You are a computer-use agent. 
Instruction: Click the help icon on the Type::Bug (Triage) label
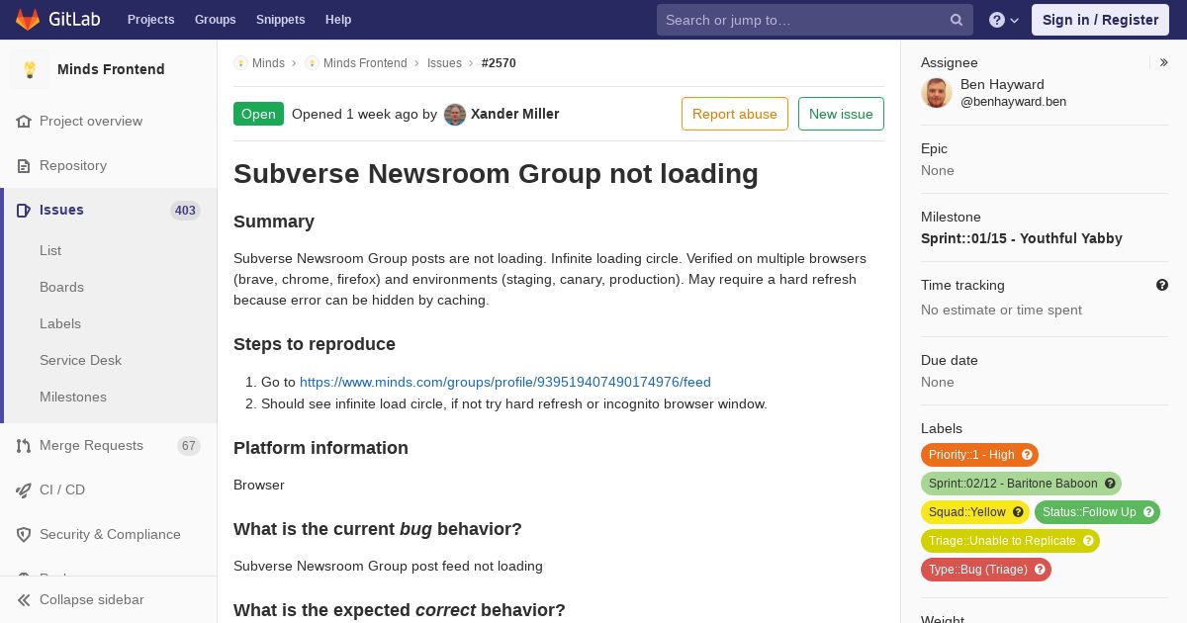coord(1040,570)
